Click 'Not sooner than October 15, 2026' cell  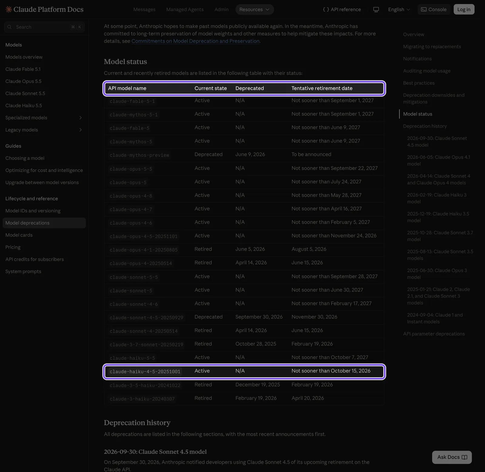pos(331,371)
